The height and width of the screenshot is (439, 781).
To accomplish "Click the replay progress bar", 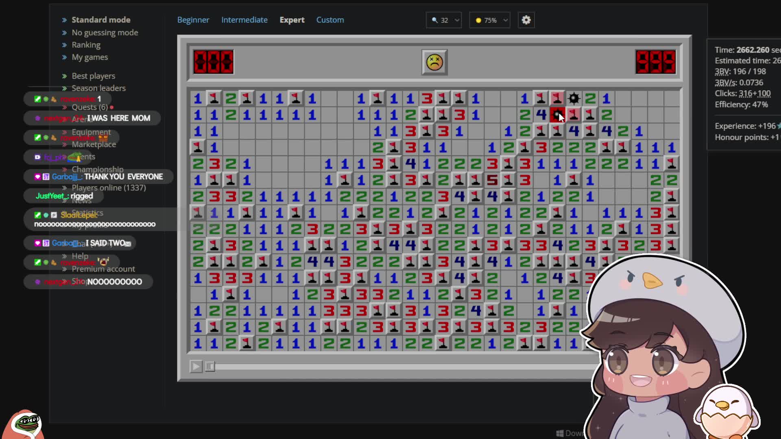I will [407, 367].
